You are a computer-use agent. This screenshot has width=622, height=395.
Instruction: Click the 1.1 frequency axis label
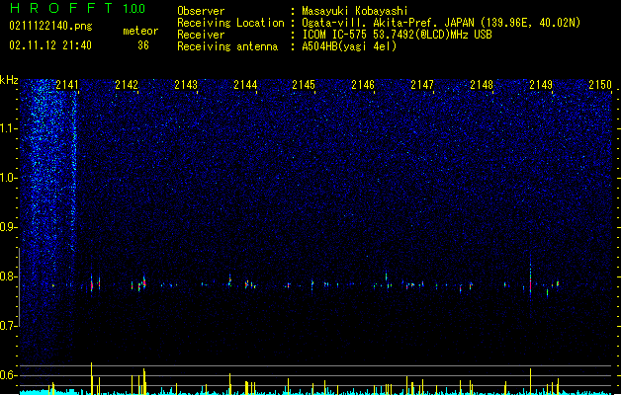tap(9, 128)
